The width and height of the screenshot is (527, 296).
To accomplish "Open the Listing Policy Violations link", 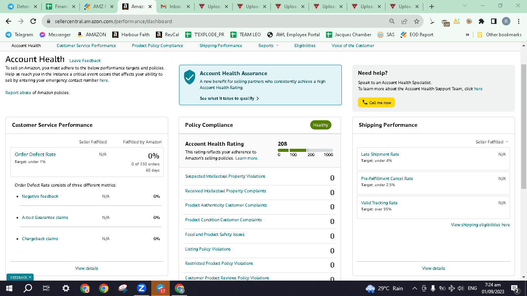I will point(208,249).
